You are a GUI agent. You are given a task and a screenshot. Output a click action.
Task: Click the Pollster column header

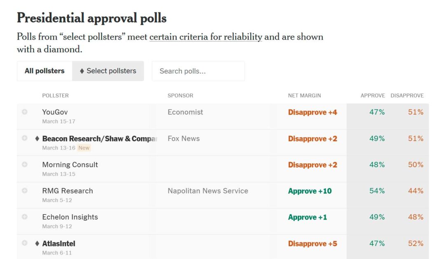(55, 96)
